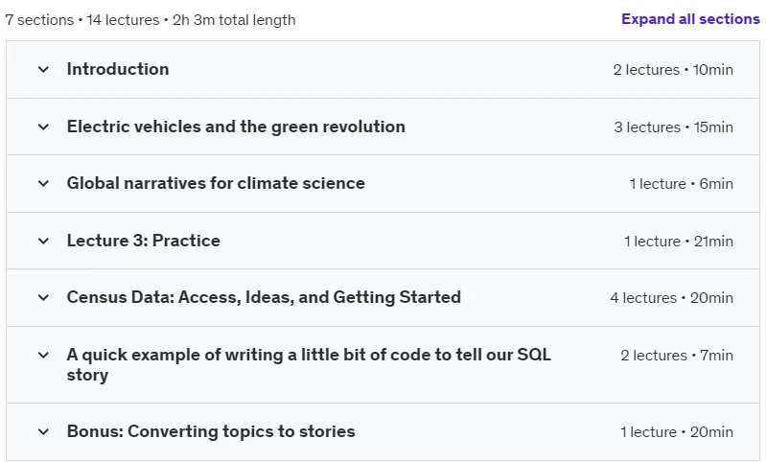Image resolution: width=766 pixels, height=462 pixels.
Task: Click the 2 lectures • 10min label
Action: click(673, 70)
